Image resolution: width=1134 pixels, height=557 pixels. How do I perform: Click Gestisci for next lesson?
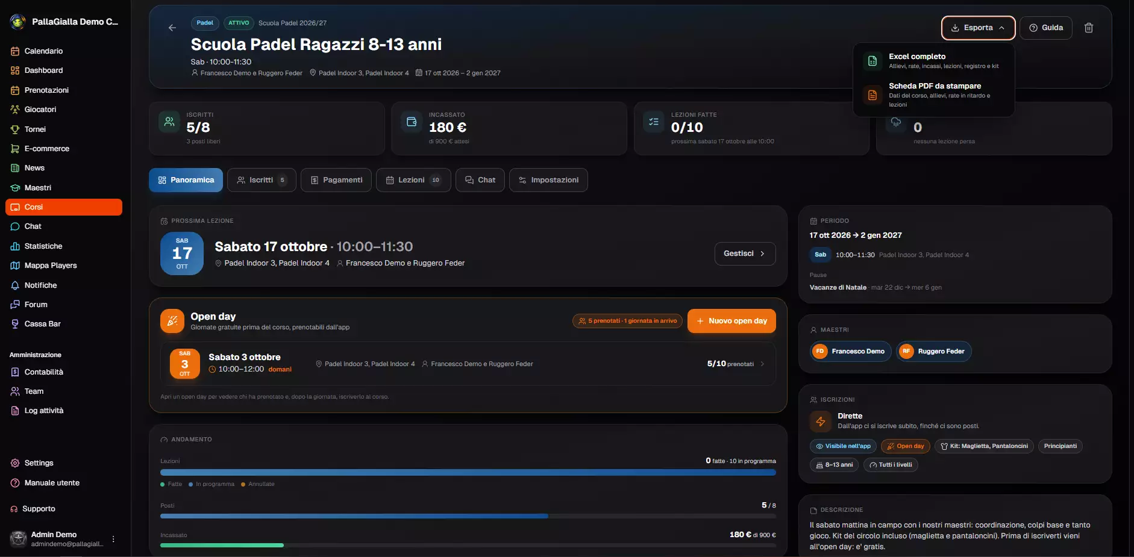coord(745,254)
